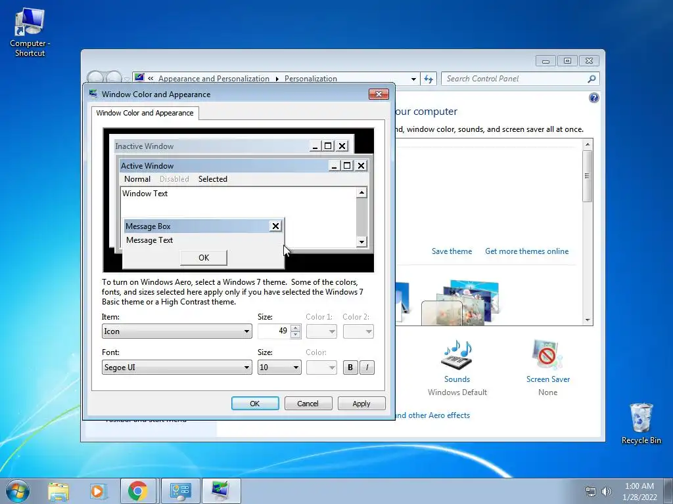Select the stacked landscape theme thumbnail

(461, 302)
